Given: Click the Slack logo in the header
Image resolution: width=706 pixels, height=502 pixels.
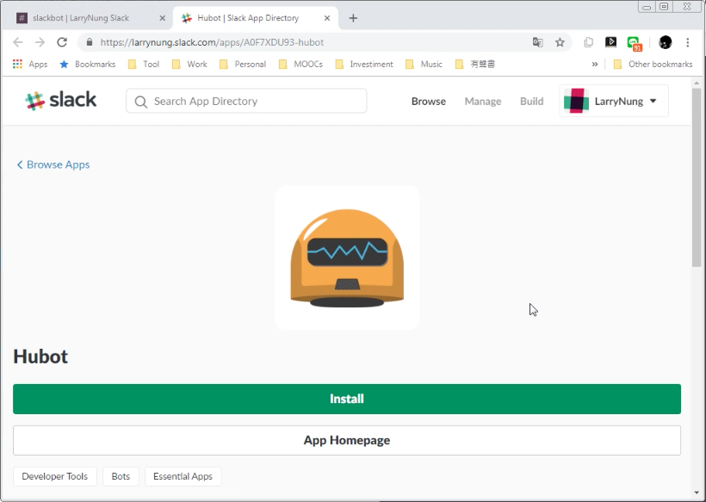Looking at the screenshot, I should tap(61, 101).
